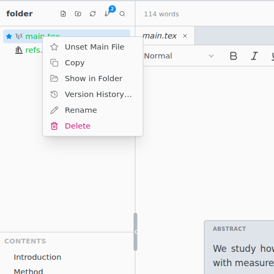This screenshot has height=274, width=274.
Task: Toggle italic formatting
Action: [254, 56]
